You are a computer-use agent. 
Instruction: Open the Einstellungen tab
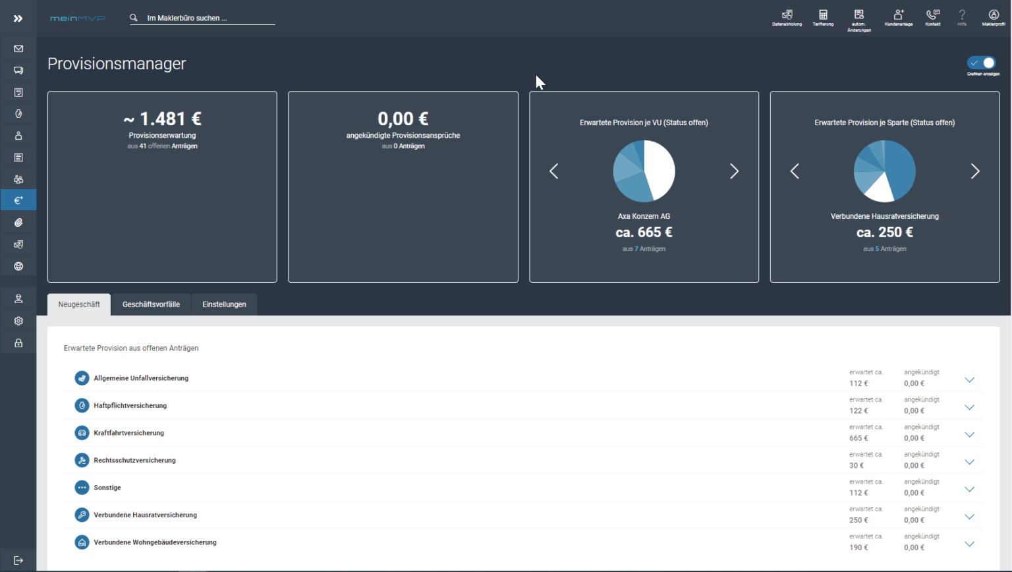tap(224, 304)
